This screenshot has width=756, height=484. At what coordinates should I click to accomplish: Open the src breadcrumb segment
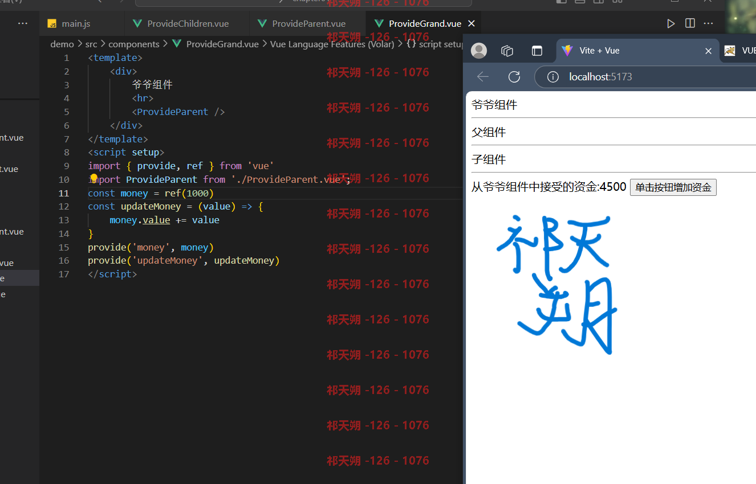[91, 44]
